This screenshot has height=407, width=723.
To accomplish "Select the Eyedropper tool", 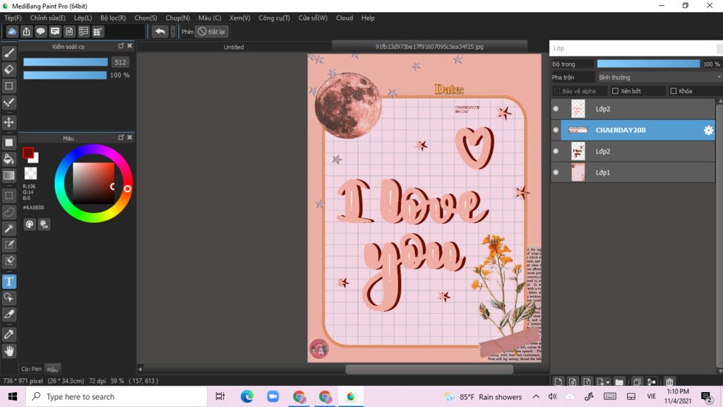I will click(x=8, y=334).
